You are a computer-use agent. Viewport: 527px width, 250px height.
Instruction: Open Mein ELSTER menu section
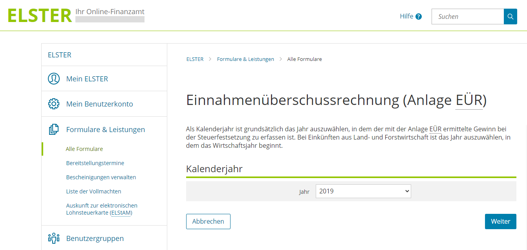[87, 79]
